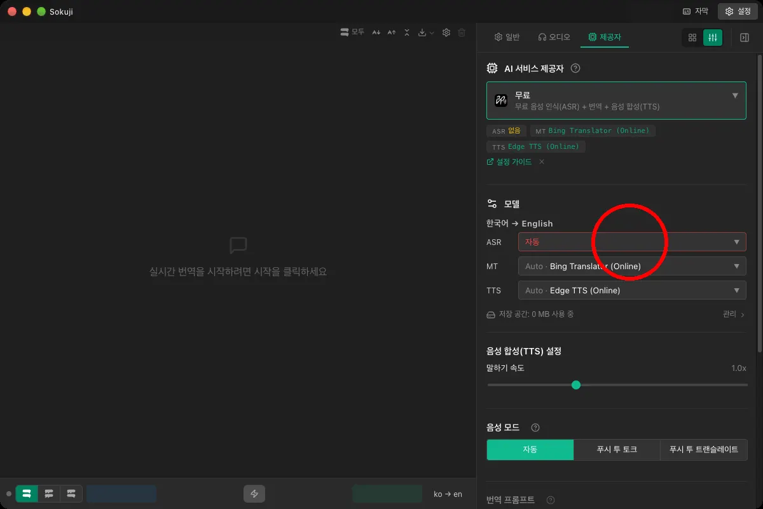Open the ASR 자동 model dropdown
The image size is (763, 509).
[632, 242]
